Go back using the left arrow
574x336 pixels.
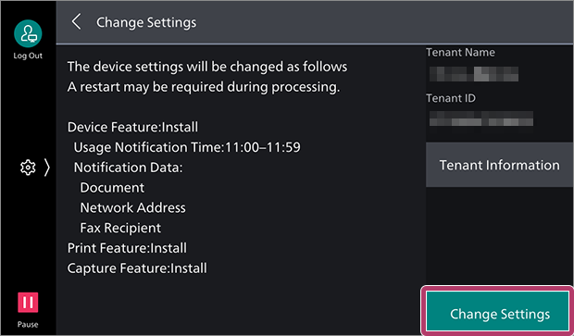pyautogui.click(x=76, y=22)
